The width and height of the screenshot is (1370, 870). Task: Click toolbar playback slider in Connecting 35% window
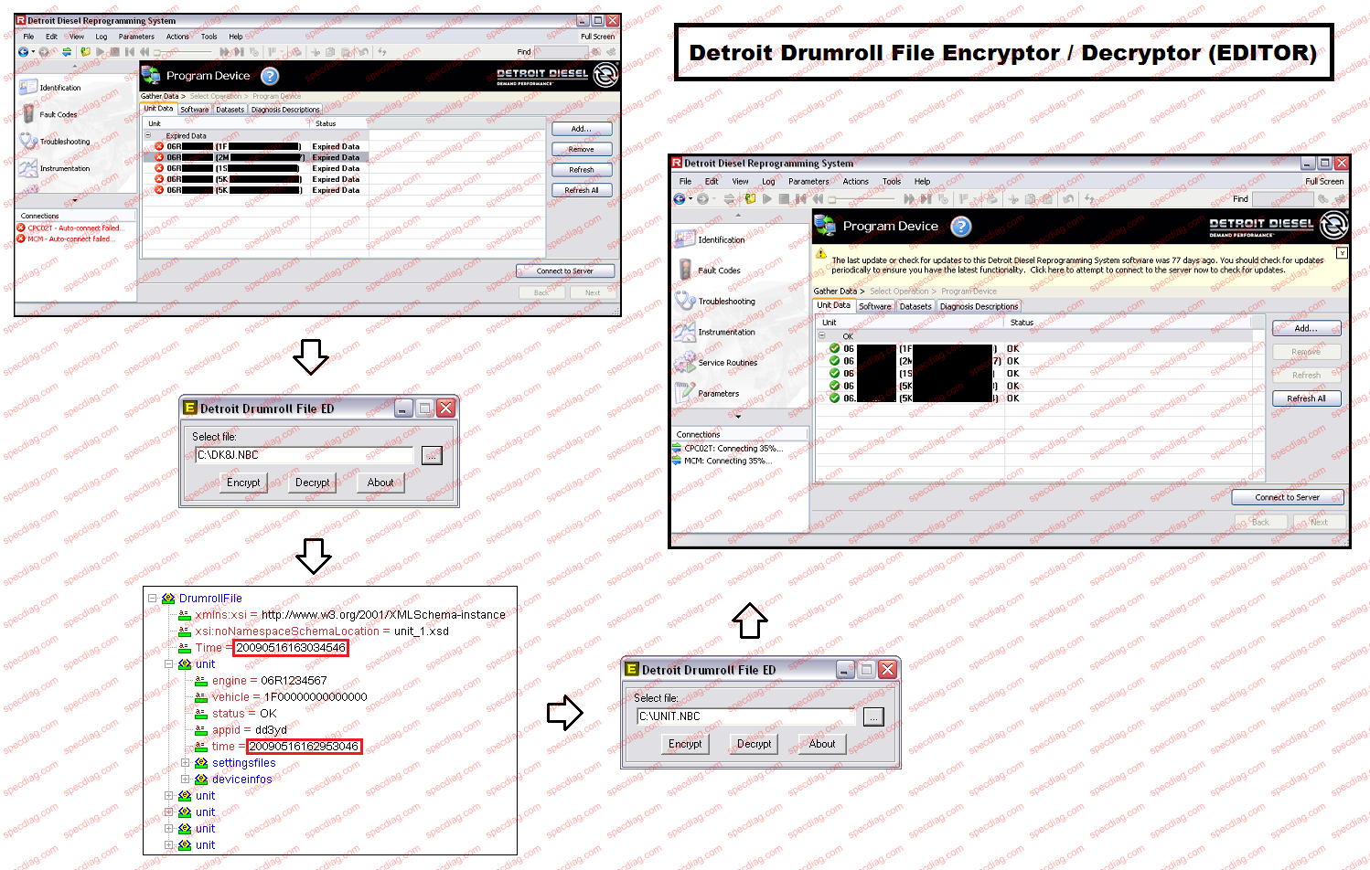click(x=860, y=198)
